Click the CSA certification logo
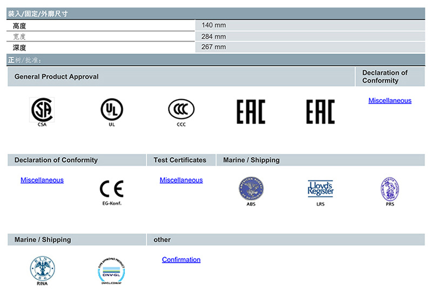This screenshot has height=293, width=432. [x=42, y=112]
